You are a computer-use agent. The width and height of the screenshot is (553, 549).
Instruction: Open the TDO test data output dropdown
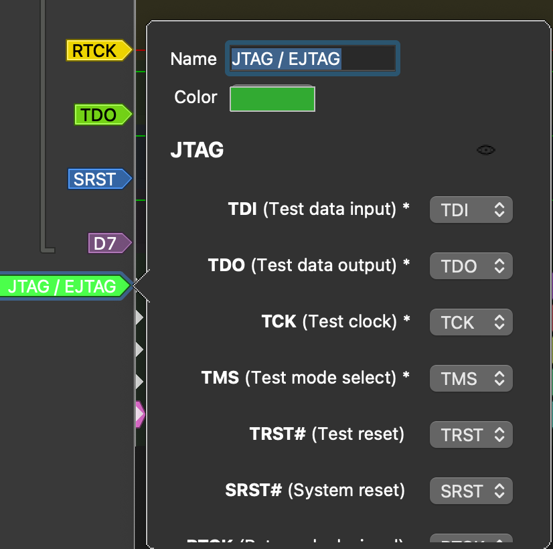coord(471,266)
